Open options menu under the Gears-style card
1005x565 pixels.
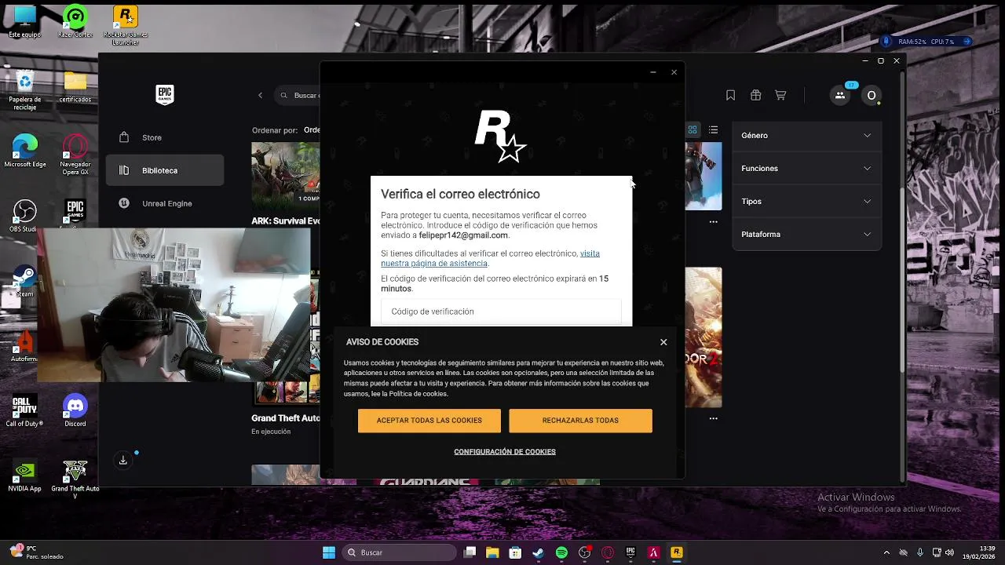[x=713, y=418]
